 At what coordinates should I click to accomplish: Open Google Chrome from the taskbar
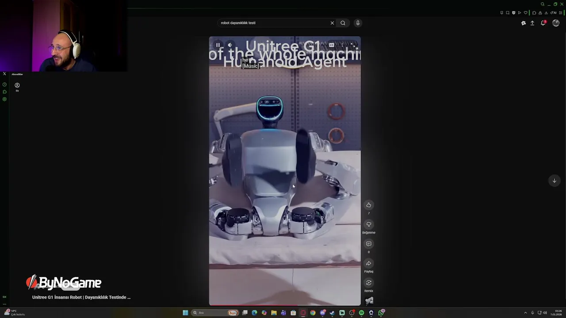[313, 313]
